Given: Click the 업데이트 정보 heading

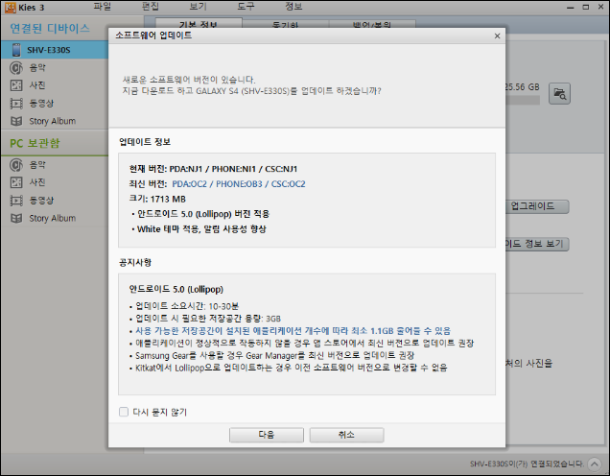Looking at the screenshot, I should (145, 142).
